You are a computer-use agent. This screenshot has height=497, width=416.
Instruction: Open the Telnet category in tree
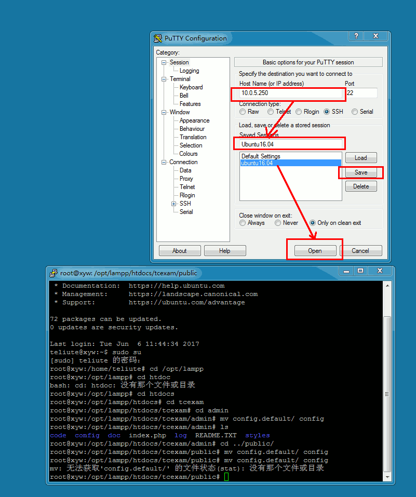[187, 187]
